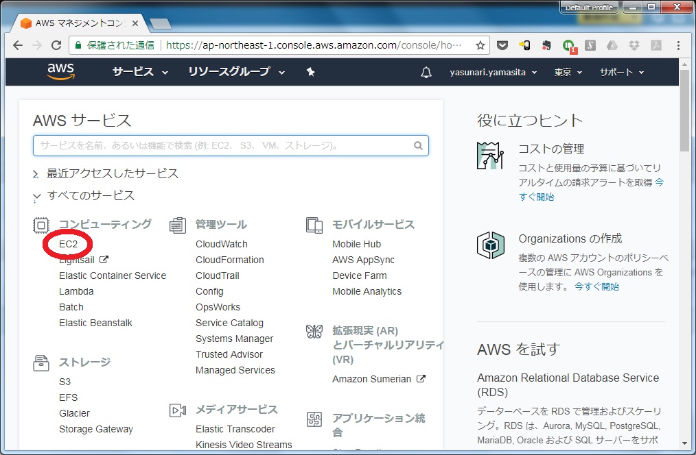
Task: Click the Default Profile button
Action: point(589,8)
